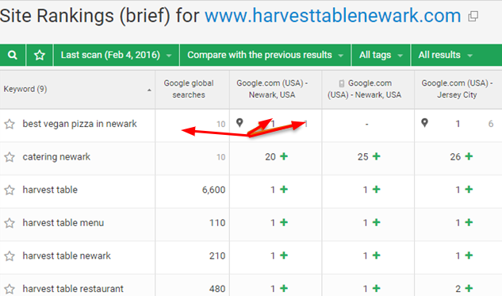The height and width of the screenshot is (296, 502).
Task: Open the All tags dropdown
Action: point(381,55)
